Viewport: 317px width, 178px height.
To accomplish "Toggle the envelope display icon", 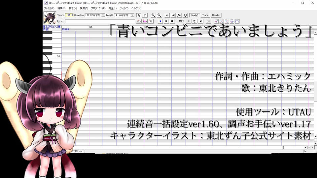I will [x=237, y=21].
